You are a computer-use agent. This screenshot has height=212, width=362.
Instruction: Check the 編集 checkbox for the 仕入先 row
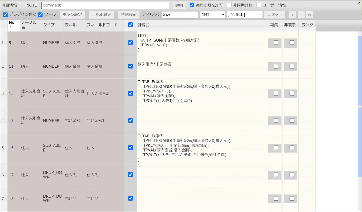276,175
